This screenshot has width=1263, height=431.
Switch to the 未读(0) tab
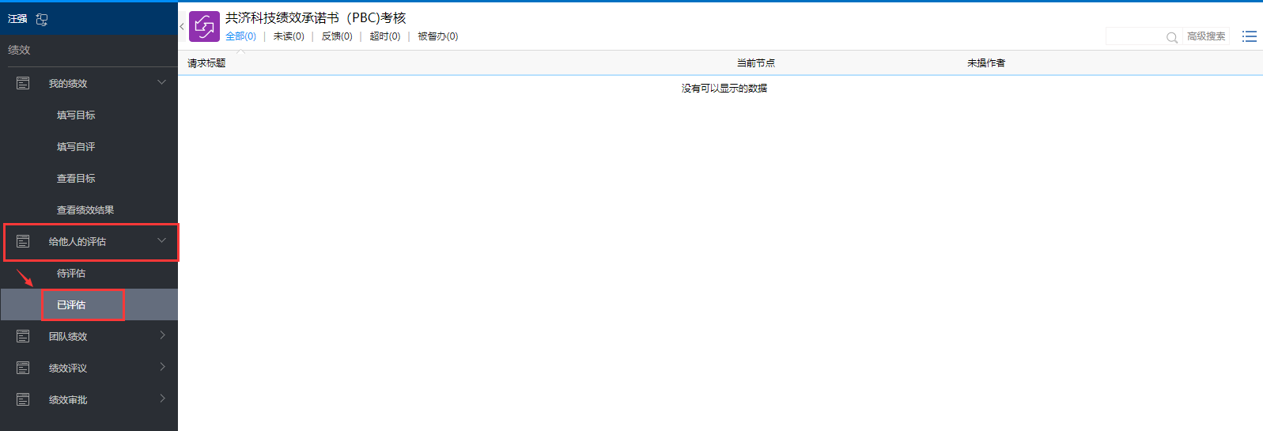pos(289,36)
